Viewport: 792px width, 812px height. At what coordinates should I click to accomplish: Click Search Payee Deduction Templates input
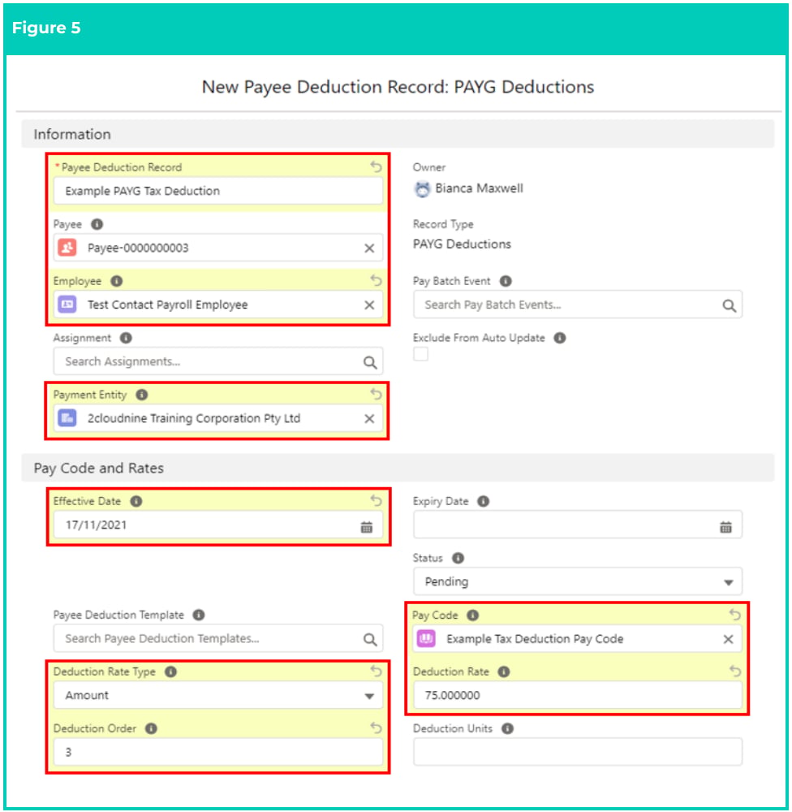point(218,638)
